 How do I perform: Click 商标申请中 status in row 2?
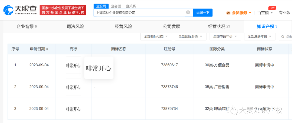click(265, 87)
